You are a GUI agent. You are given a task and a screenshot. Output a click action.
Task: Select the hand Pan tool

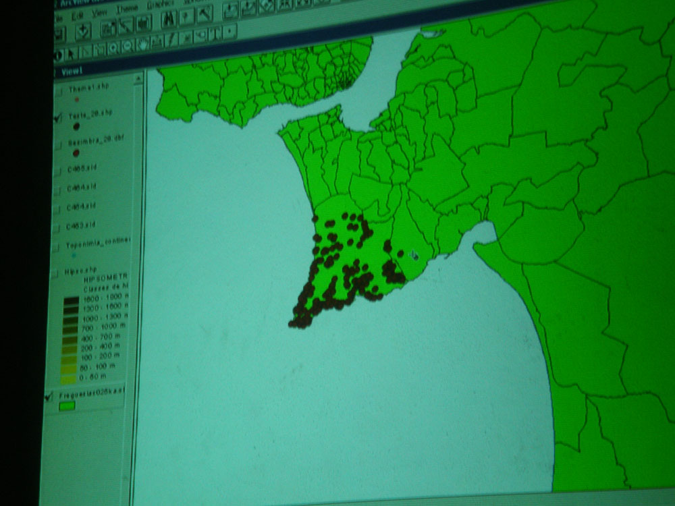[x=143, y=44]
